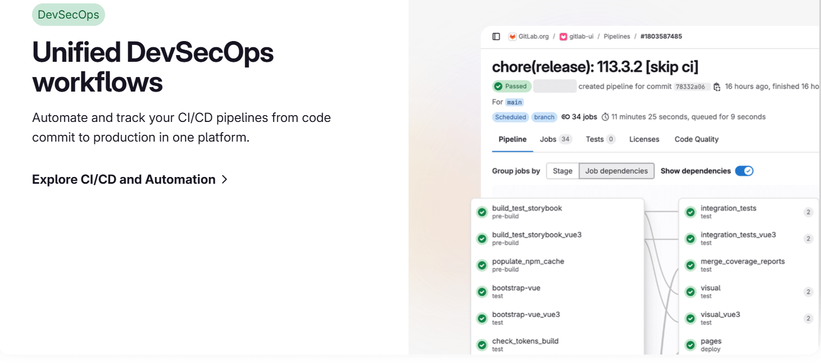Screen dimensions: 821x363
Task: Click status icon for merge_coverage_reports job
Action: pos(691,265)
